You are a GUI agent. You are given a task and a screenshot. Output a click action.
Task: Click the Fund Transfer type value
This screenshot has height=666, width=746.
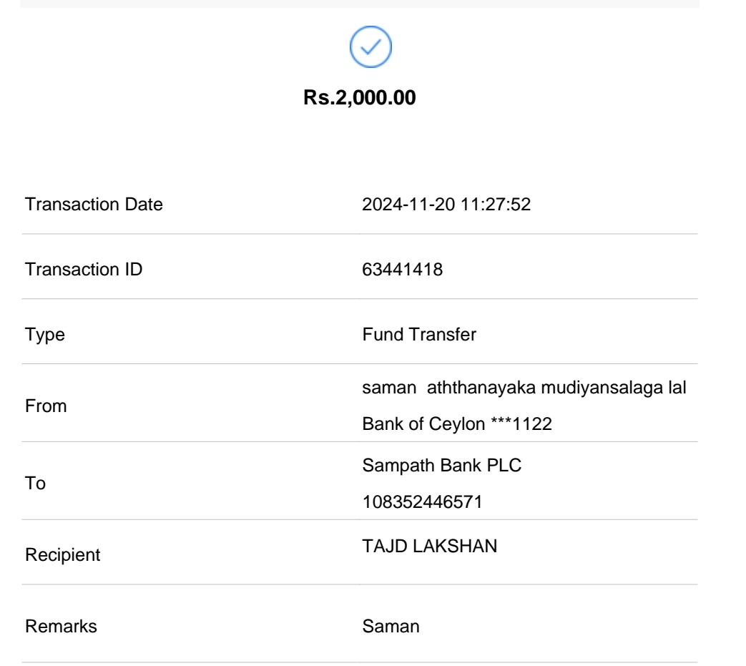419,335
